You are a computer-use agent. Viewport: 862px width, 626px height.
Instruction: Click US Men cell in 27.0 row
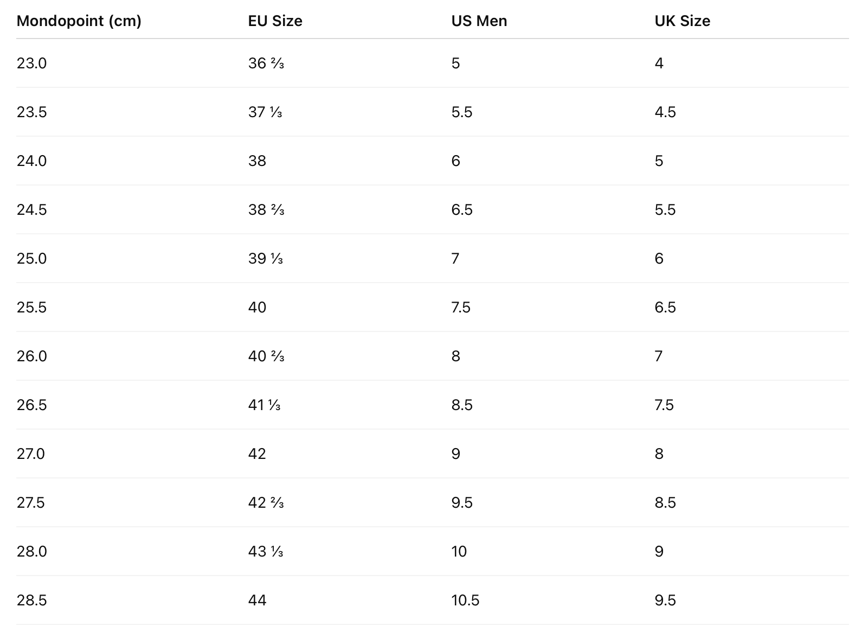click(455, 454)
